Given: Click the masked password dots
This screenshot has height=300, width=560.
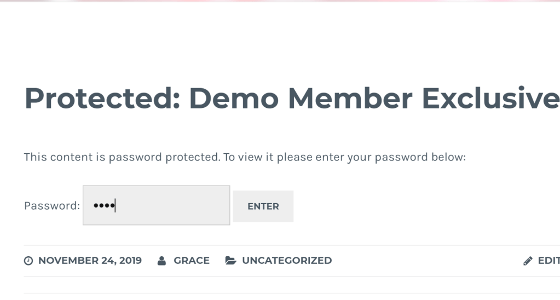Looking at the screenshot, I should [x=103, y=206].
